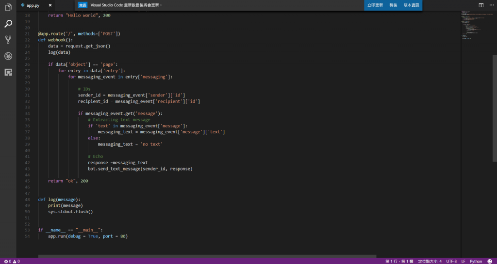Click 'def log(message):' line
The height and width of the screenshot is (264, 497).
[x=59, y=200]
